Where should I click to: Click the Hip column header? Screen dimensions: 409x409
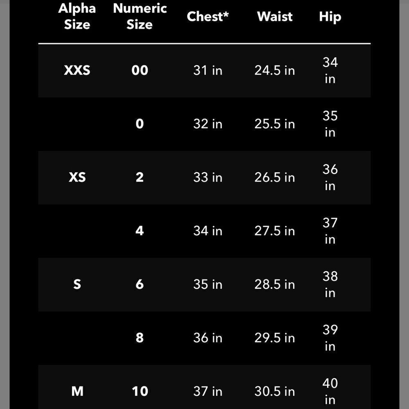click(x=330, y=17)
